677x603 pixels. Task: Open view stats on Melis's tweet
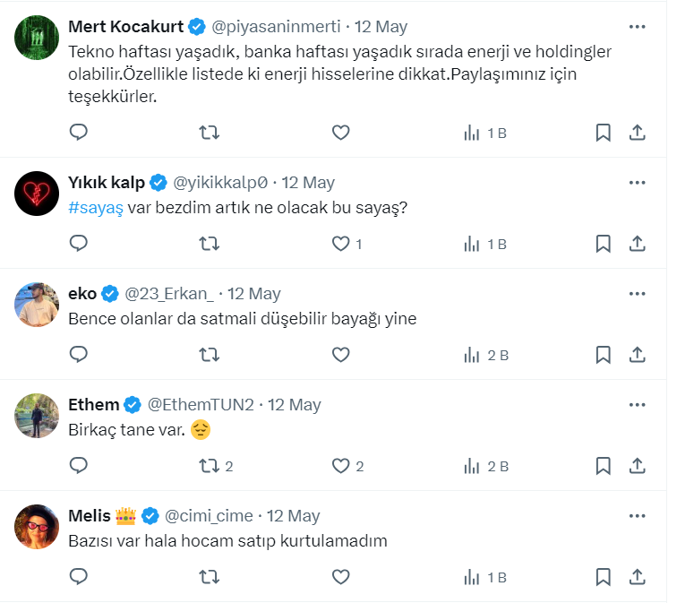pyautogui.click(x=486, y=577)
